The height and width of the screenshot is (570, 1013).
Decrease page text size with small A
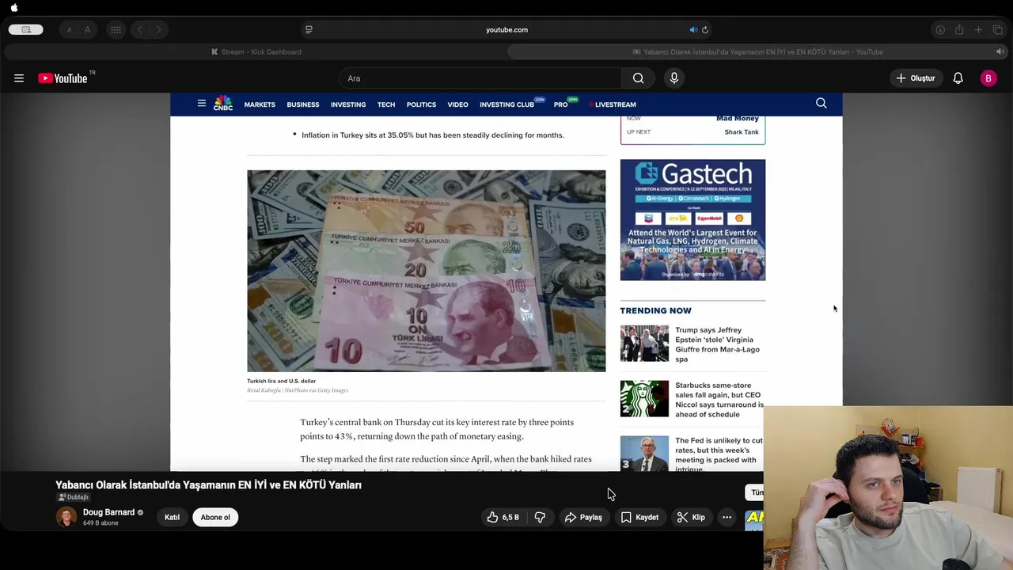tap(69, 30)
